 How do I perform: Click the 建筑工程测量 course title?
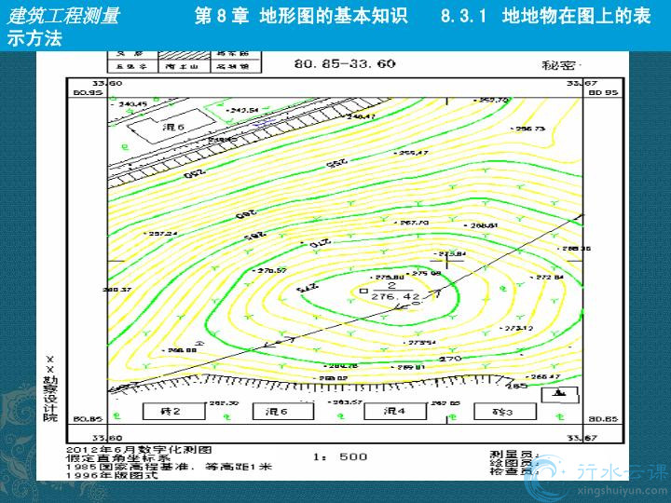63,18
